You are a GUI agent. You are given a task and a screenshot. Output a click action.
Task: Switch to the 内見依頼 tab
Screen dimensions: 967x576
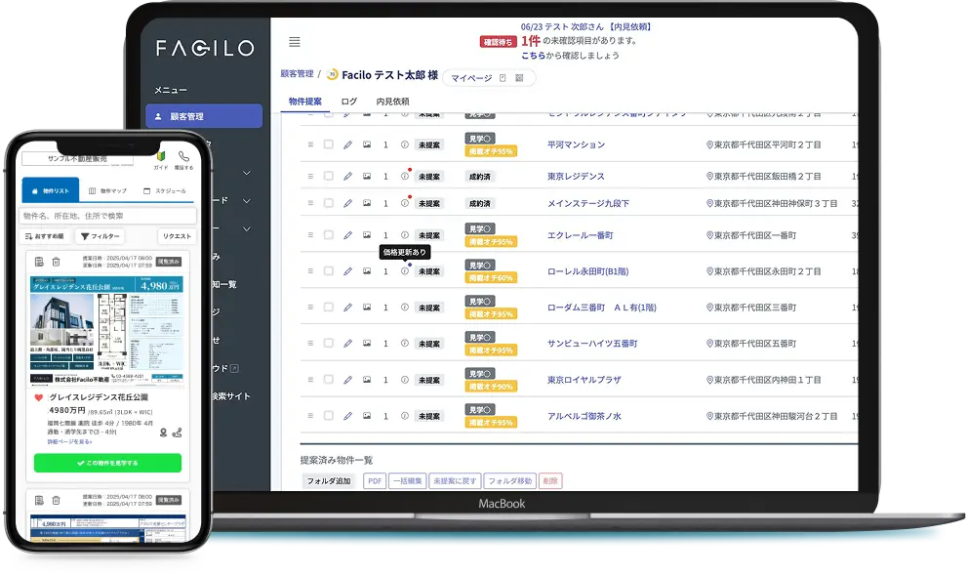[x=393, y=102]
